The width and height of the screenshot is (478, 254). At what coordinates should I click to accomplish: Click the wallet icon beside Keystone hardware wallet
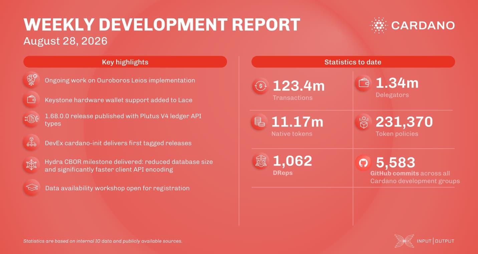[x=32, y=100]
